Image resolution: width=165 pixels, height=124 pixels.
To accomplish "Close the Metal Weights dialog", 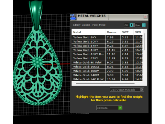I will (145, 17).
